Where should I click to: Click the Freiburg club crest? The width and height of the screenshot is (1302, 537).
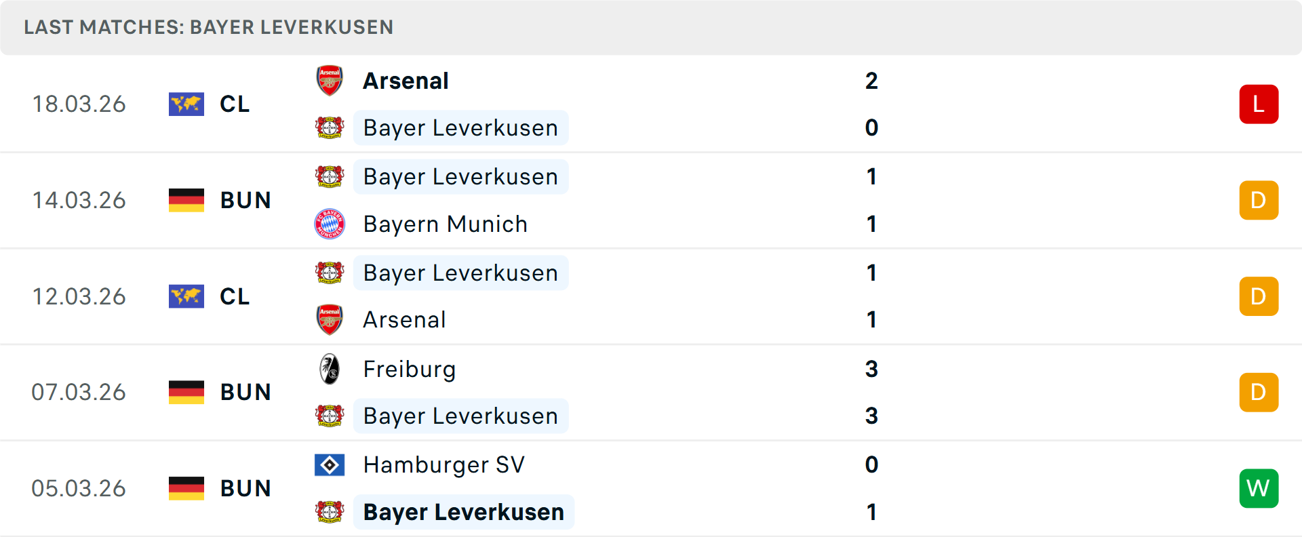pos(330,370)
